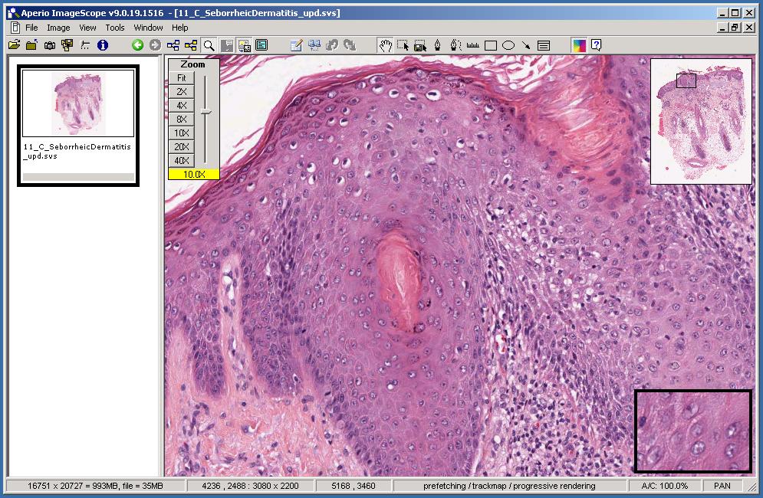Toggle the thumbnail overview window button

[245, 45]
